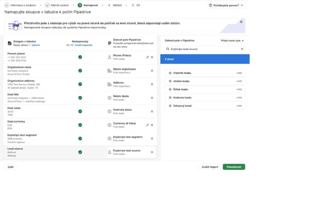Viewport: 312px width, 216px height.
Task: Click the Zrušit import button
Action: 210,167
